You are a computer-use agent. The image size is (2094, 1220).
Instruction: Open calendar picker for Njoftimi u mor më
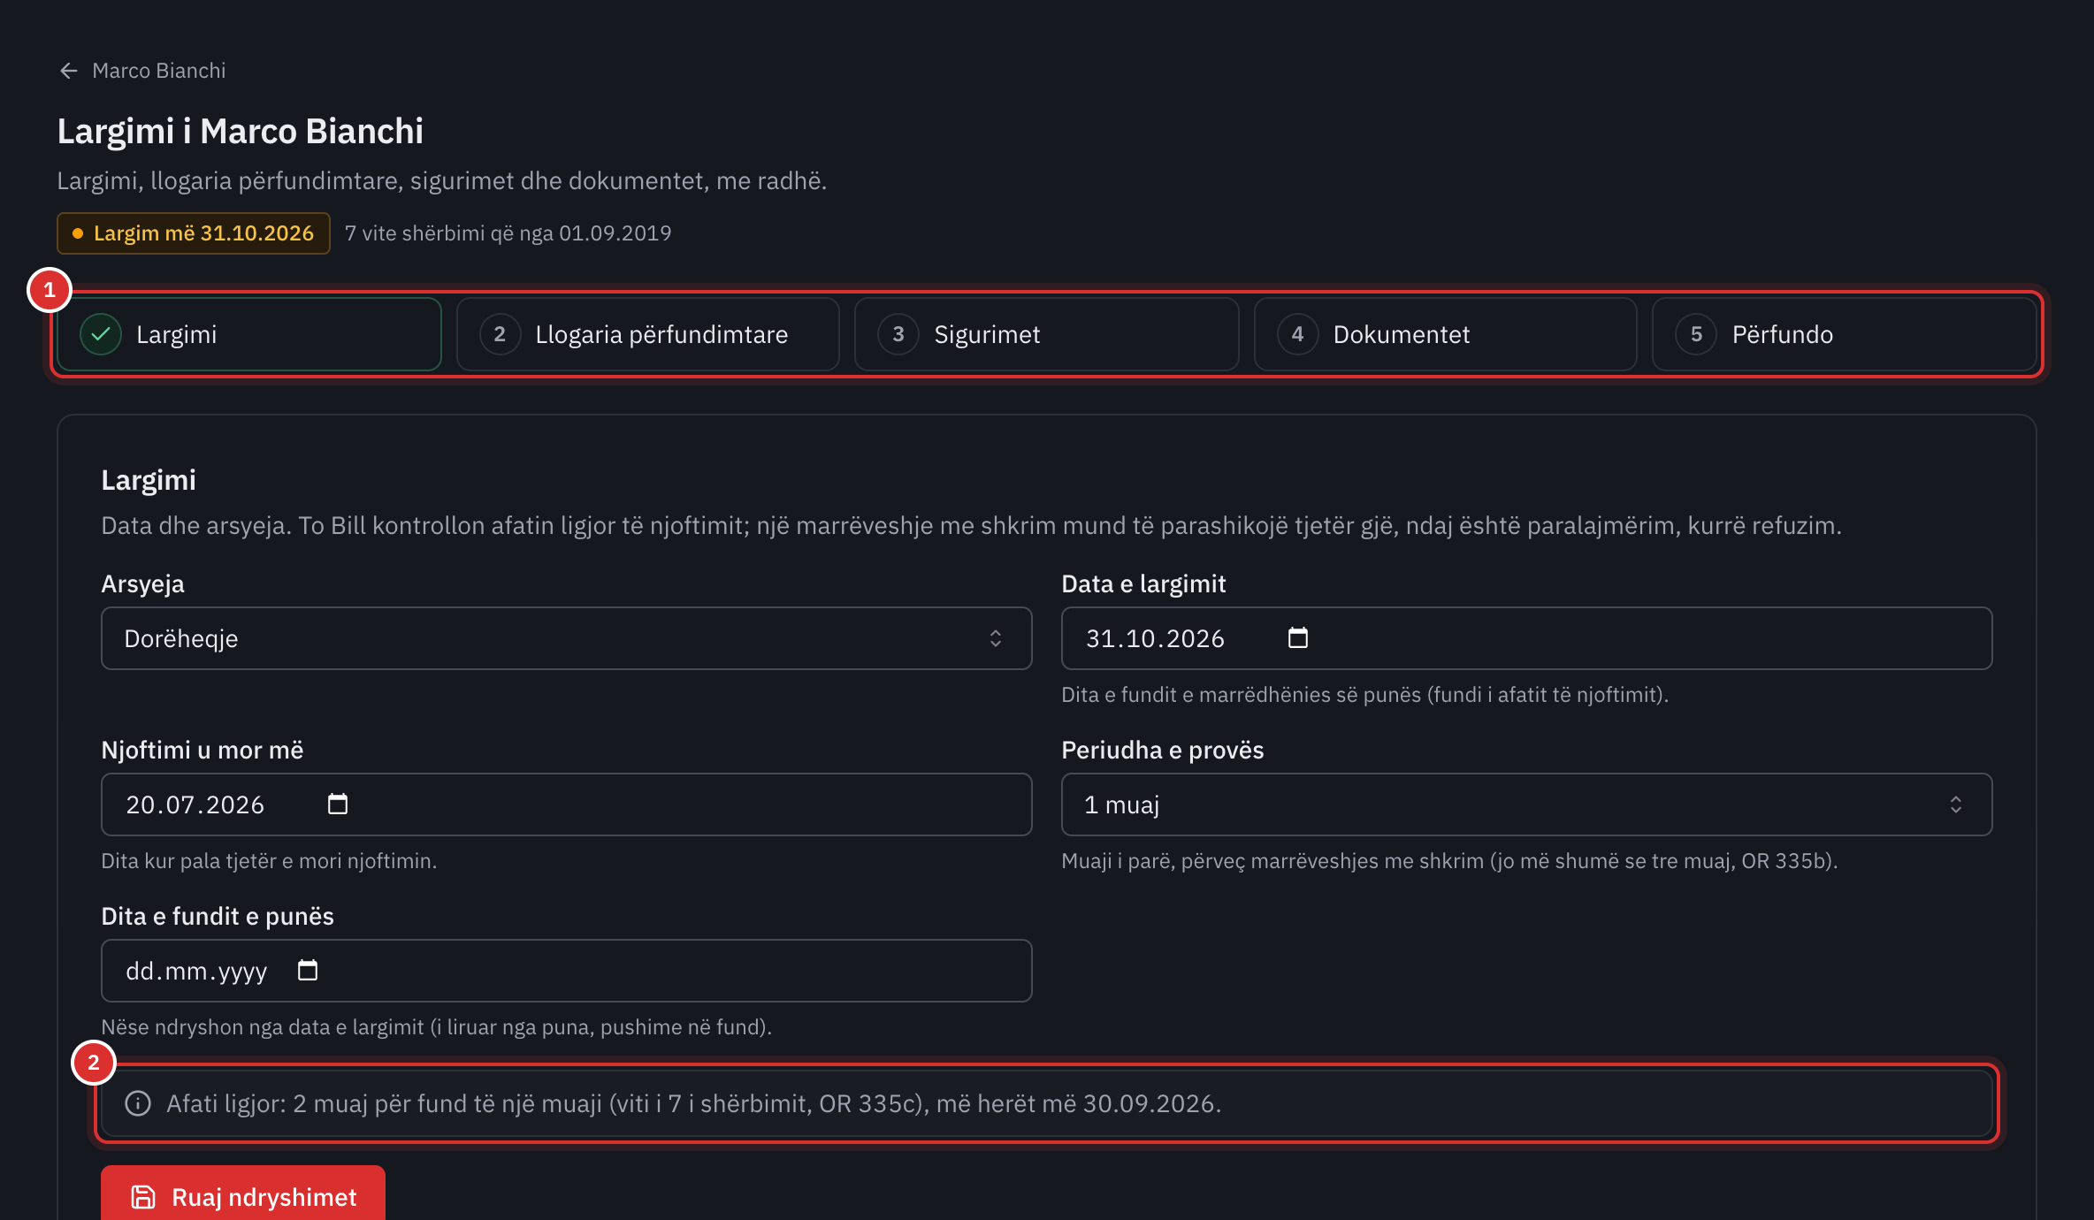[337, 804]
